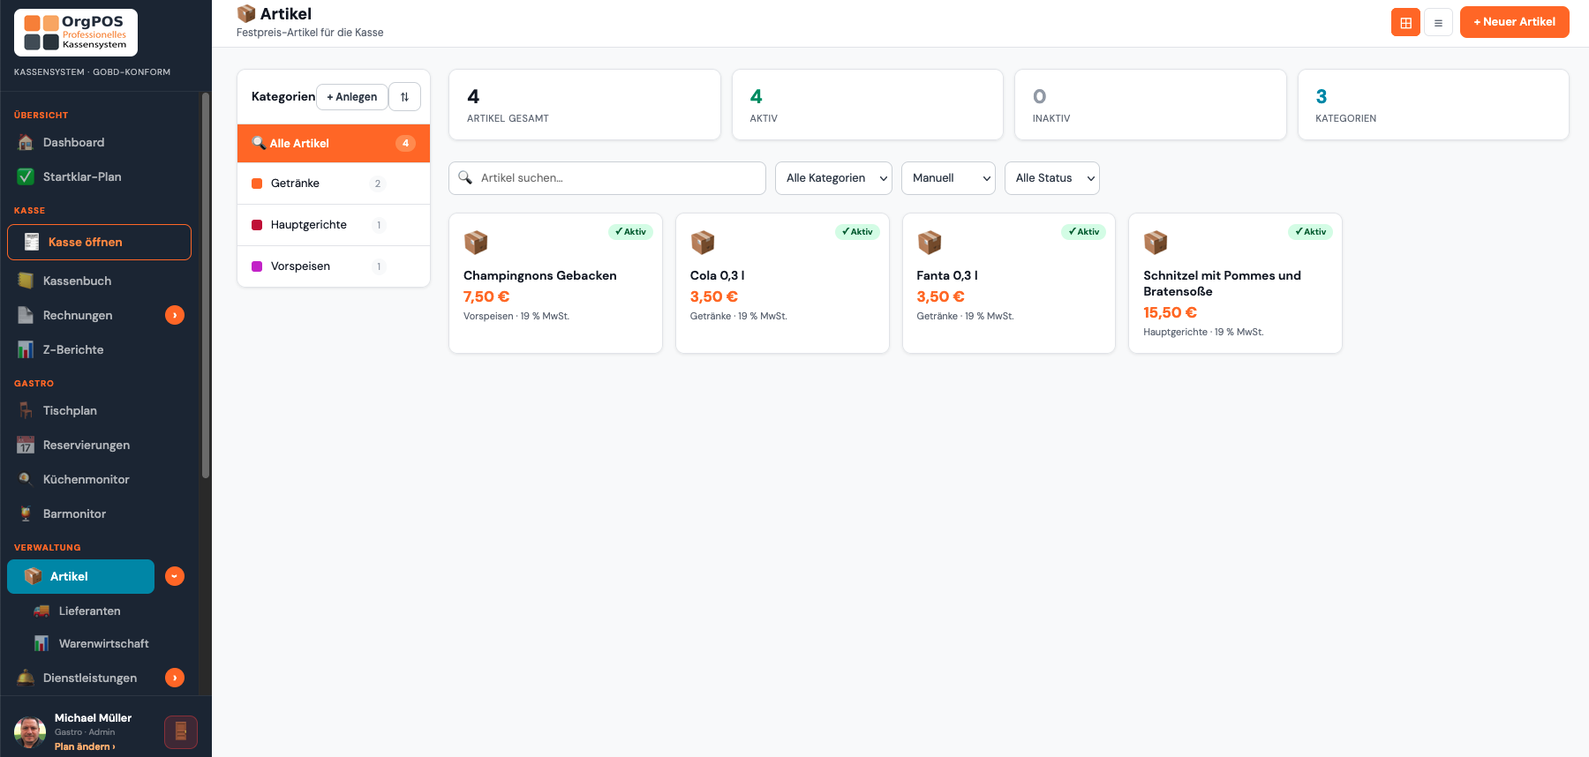Click the Neuer Artikel button
The image size is (1589, 757).
click(x=1514, y=22)
